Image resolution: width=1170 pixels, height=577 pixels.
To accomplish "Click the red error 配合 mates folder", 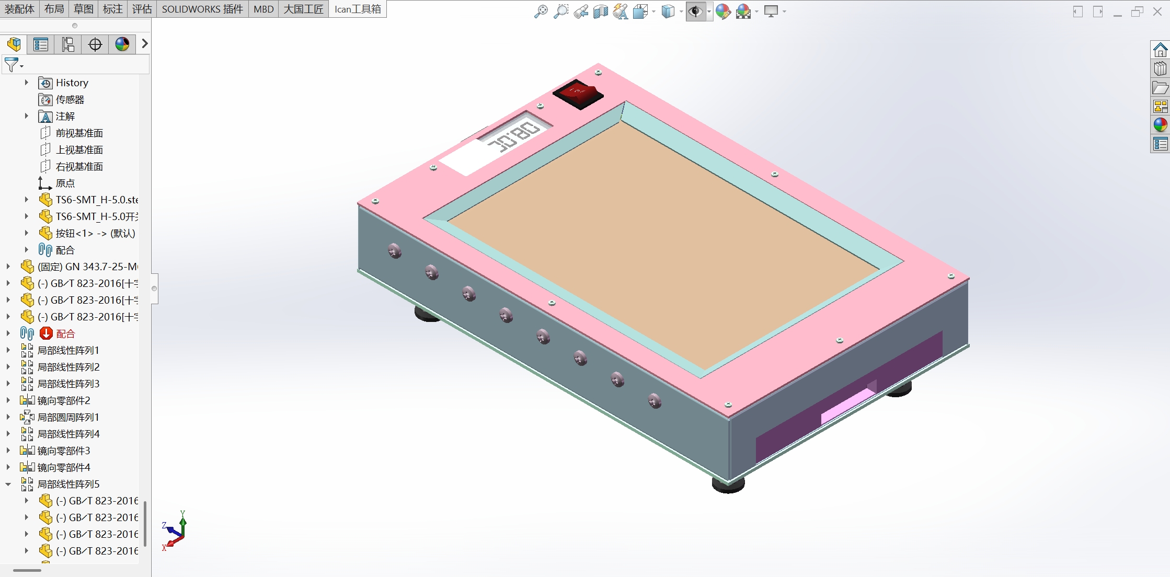I will pyautogui.click(x=65, y=333).
